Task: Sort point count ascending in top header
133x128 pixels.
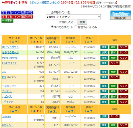Action: coord(34,42)
